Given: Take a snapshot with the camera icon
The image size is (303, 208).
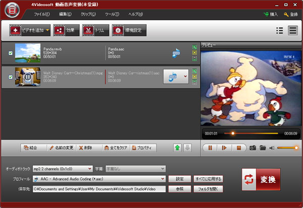Looking at the screenshot, I should click(x=252, y=148).
